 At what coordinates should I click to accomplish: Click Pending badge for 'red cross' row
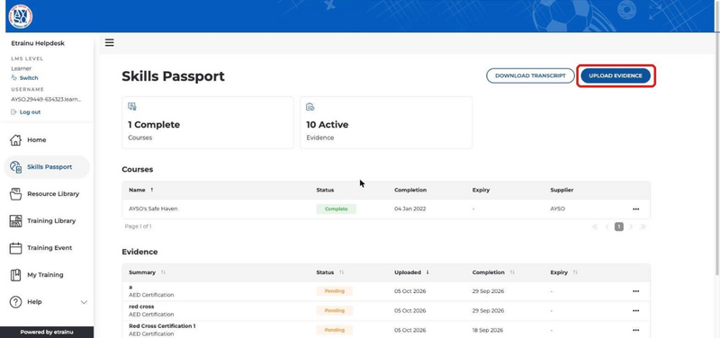point(334,310)
